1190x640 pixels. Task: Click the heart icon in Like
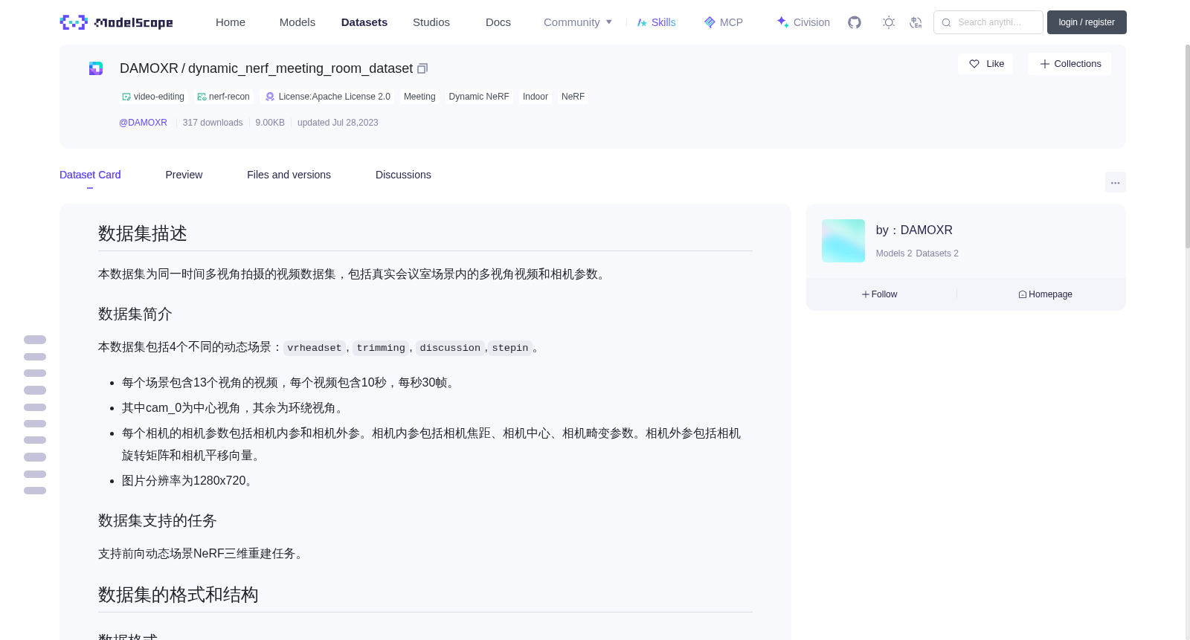[974, 64]
